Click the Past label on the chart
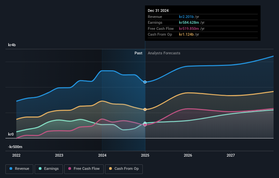Screen dimensions: 279x178 [x=138, y=53]
